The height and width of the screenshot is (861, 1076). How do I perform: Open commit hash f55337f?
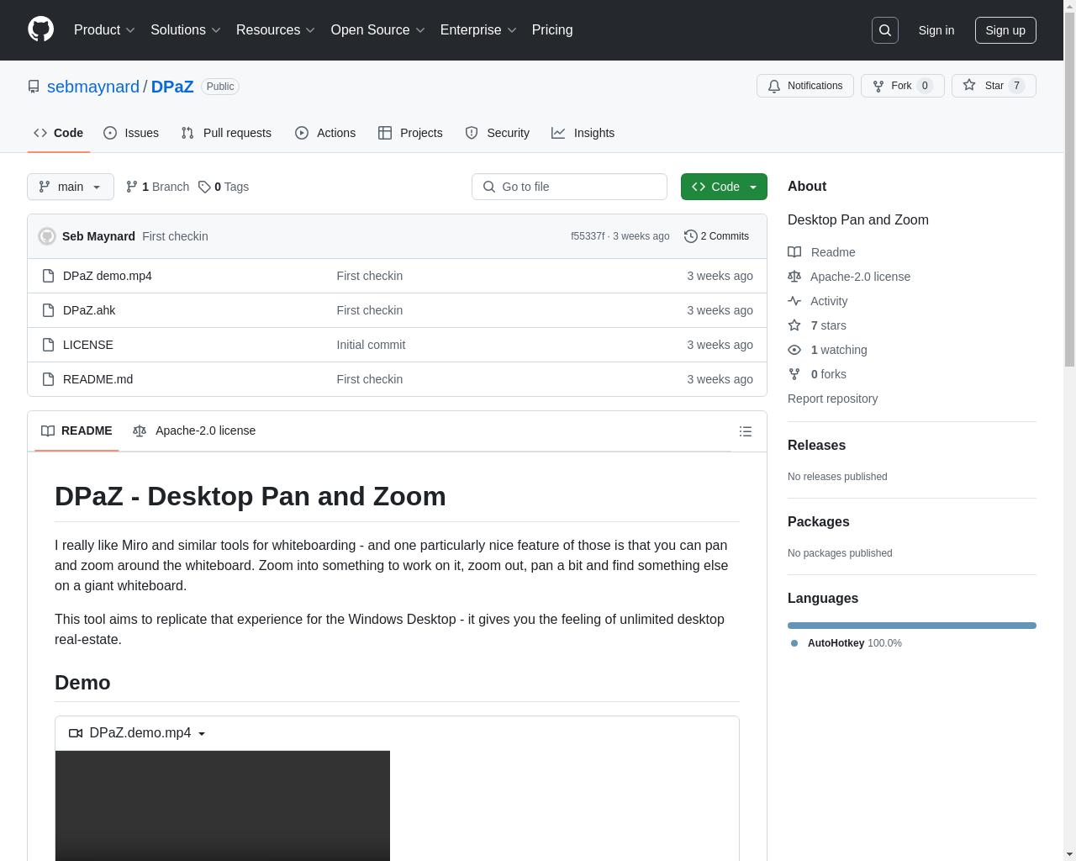(588, 236)
